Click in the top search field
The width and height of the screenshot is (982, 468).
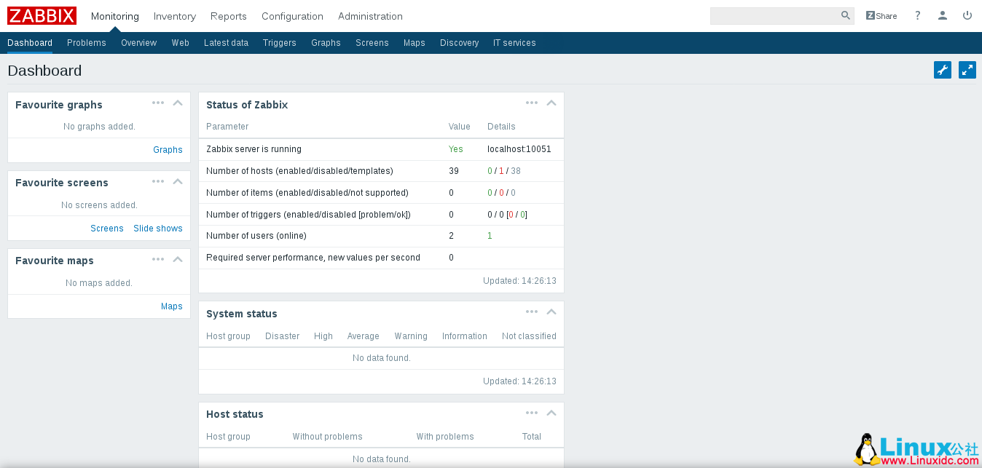(774, 16)
